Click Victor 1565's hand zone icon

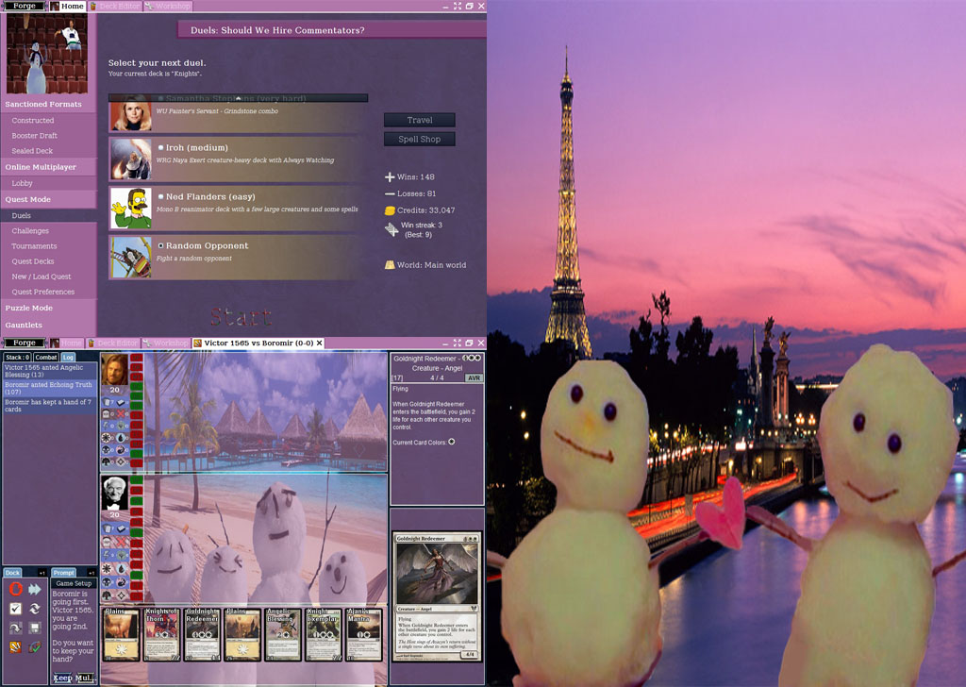click(106, 528)
